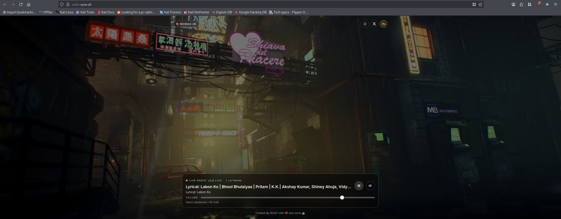The height and width of the screenshot is (219, 561).
Task: Click the 'Space: play/pause • M: mute' hint
Action: tap(202, 202)
